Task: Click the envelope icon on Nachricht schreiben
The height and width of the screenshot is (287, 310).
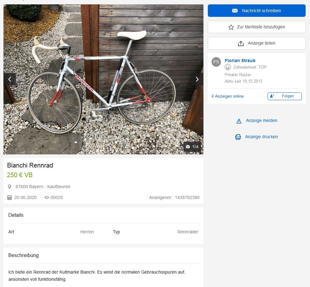Action: click(235, 11)
